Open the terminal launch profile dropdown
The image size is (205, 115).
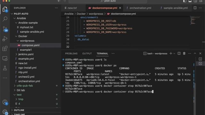point(174,54)
